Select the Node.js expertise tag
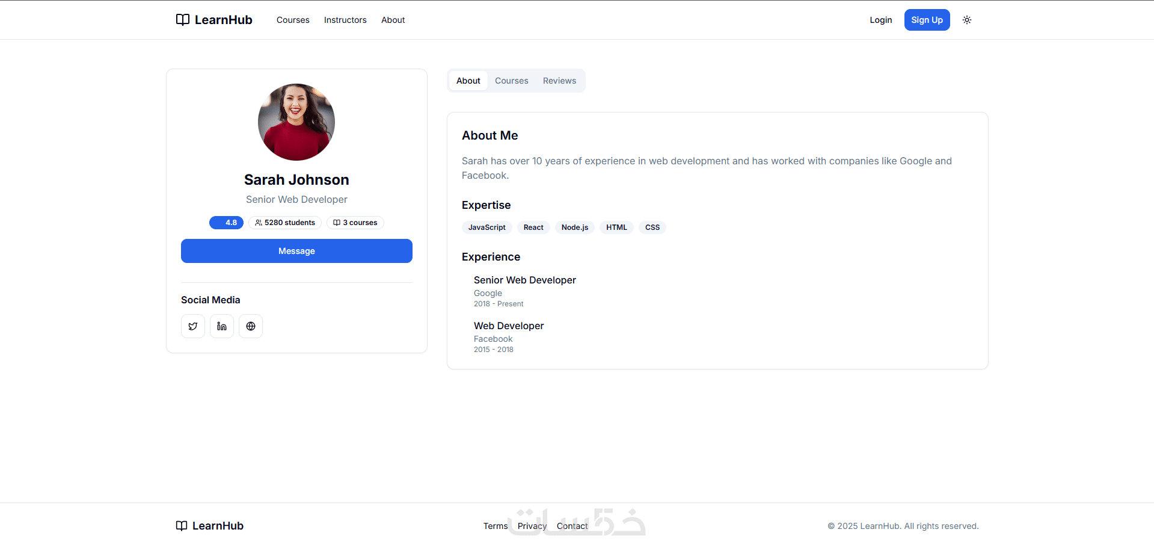Viewport: 1154px width, 547px height. coord(575,227)
